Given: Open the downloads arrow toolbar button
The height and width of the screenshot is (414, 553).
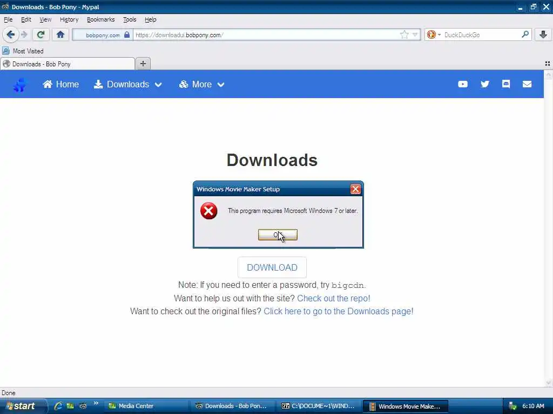Looking at the screenshot, I should (x=543, y=34).
